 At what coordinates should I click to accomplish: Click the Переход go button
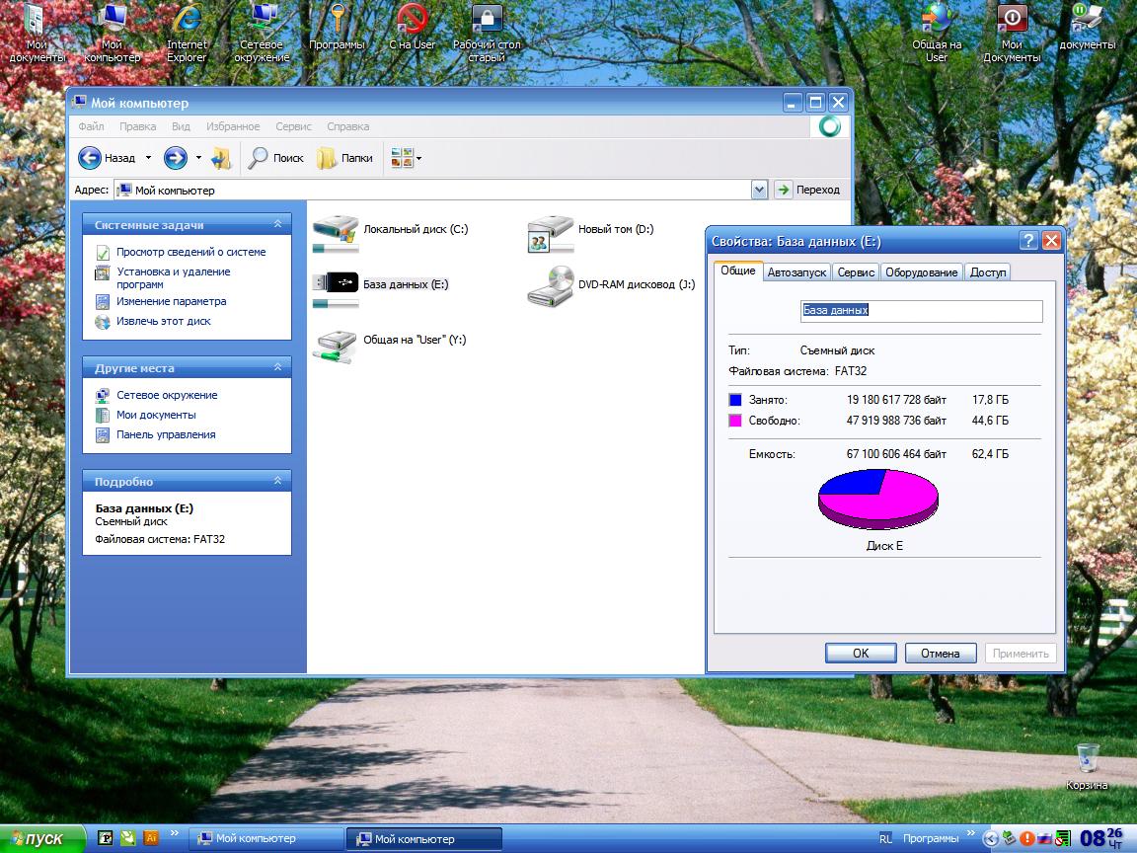click(808, 190)
